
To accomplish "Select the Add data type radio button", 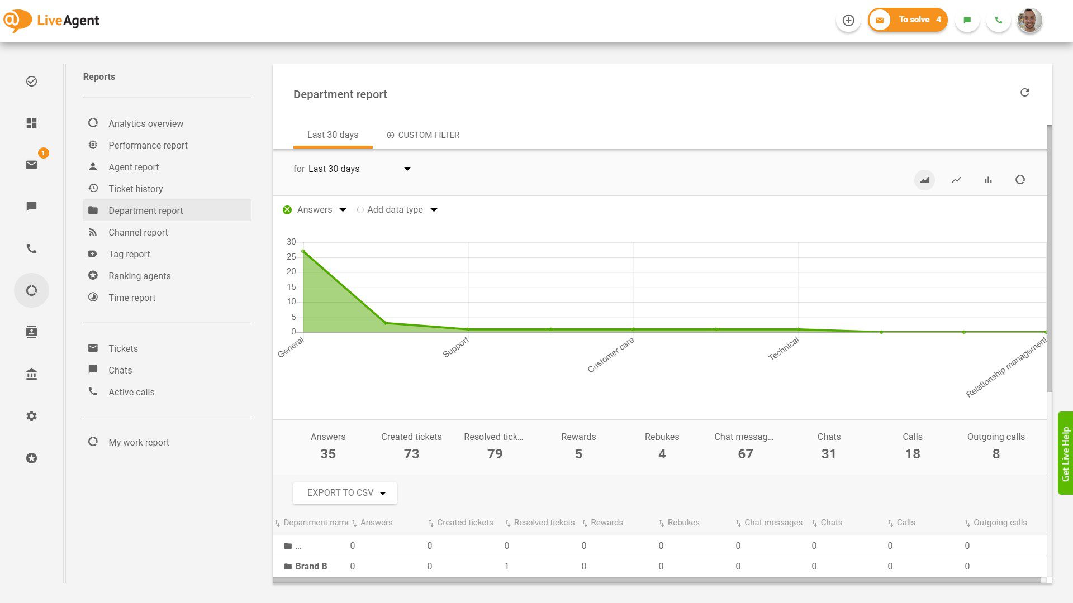I will (x=360, y=209).
